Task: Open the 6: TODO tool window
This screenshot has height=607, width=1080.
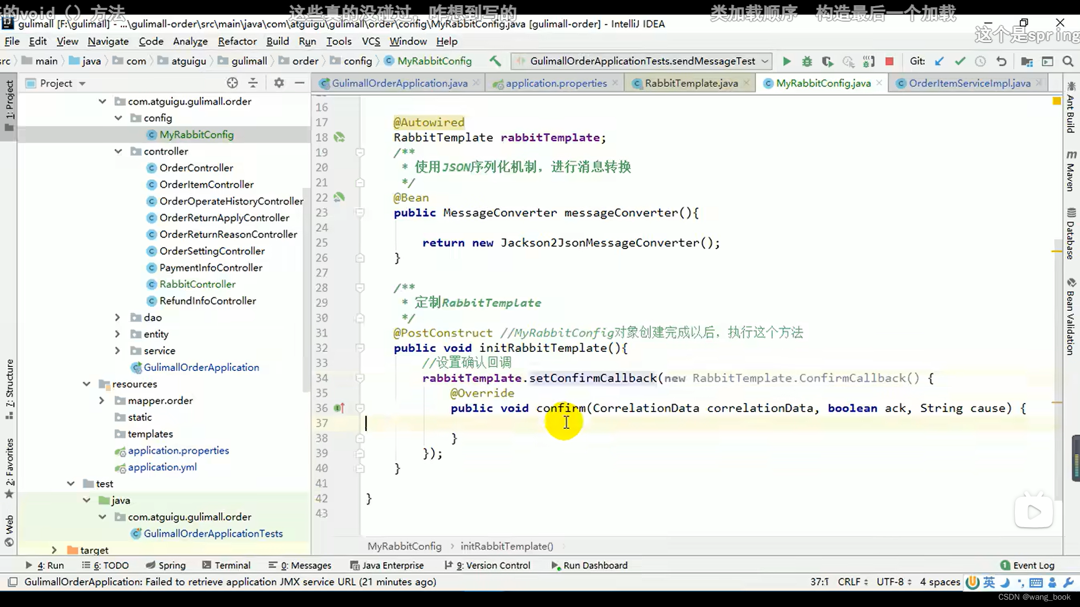Action: pos(105,565)
